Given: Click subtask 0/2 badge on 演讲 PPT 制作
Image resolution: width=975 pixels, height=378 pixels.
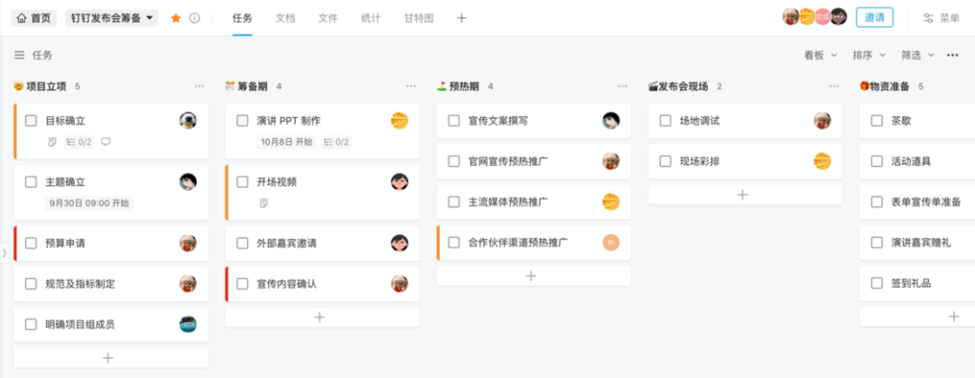Looking at the screenshot, I should click(337, 142).
